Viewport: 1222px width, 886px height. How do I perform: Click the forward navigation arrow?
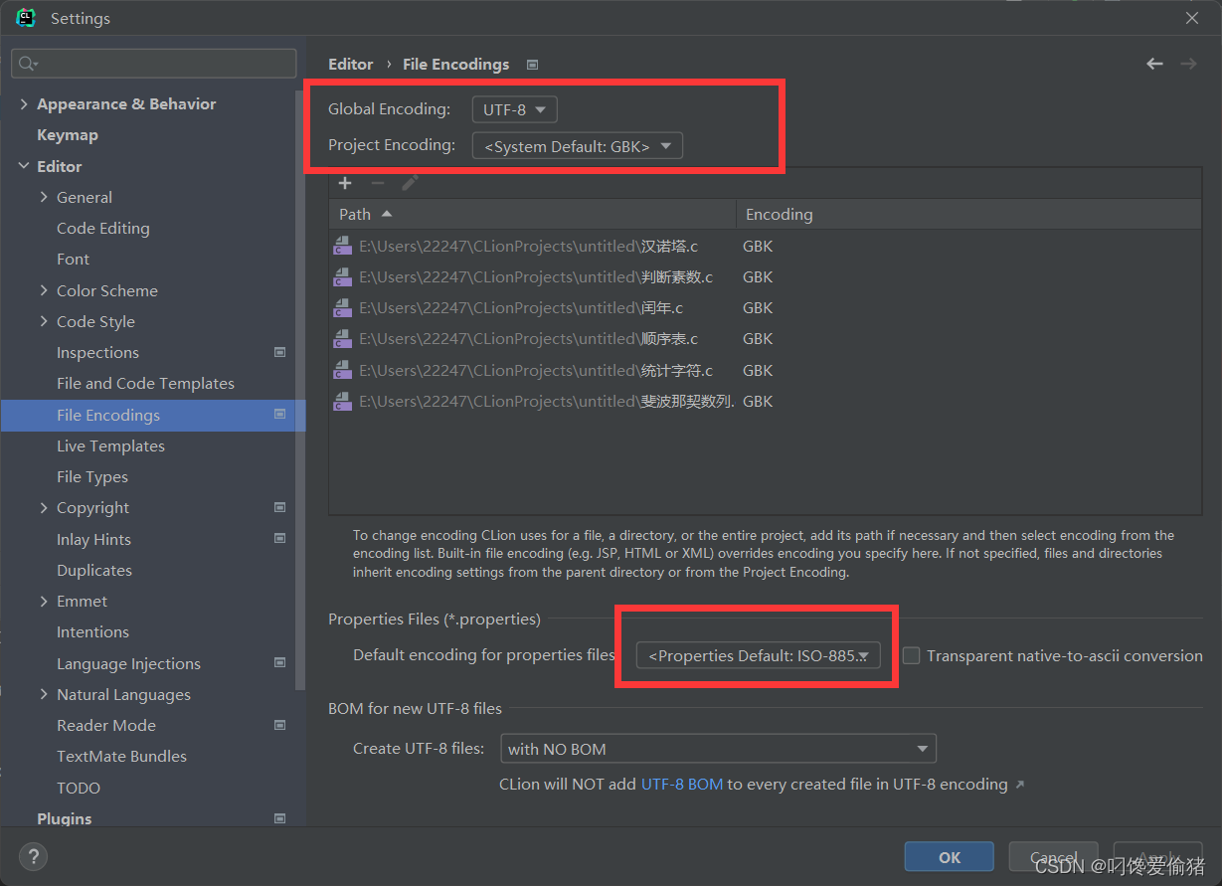point(1188,64)
